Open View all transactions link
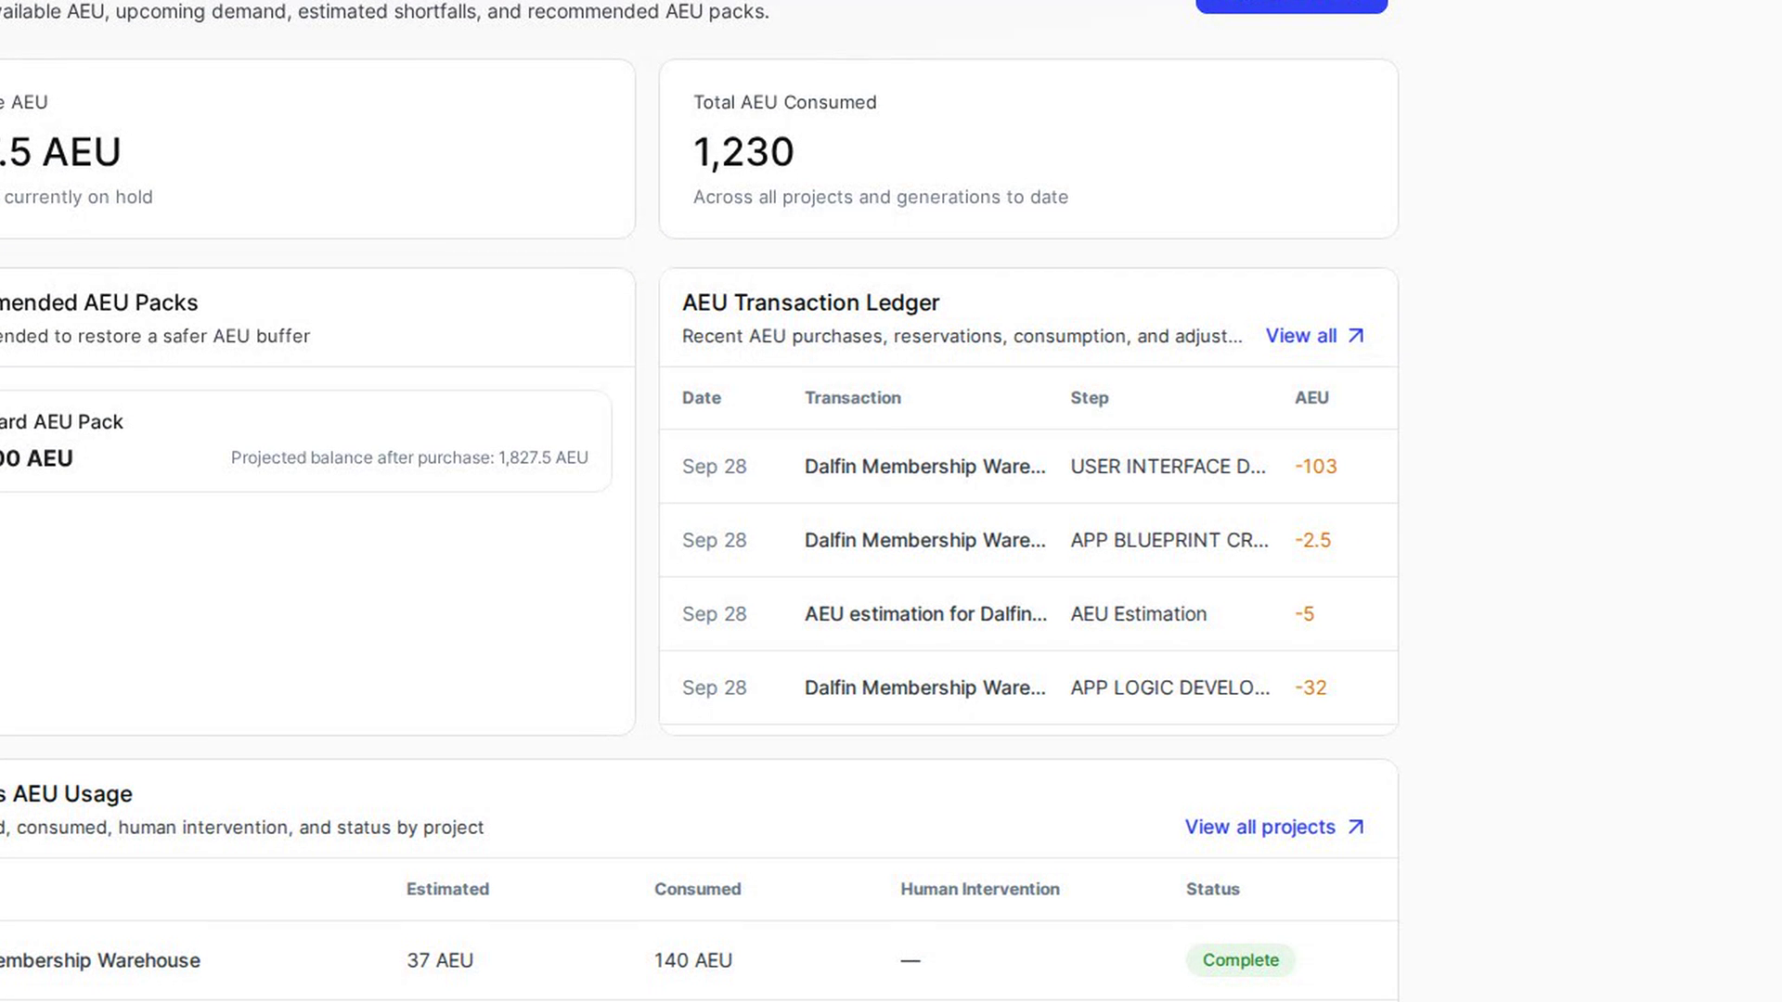This screenshot has height=1002, width=1782. 1315,336
